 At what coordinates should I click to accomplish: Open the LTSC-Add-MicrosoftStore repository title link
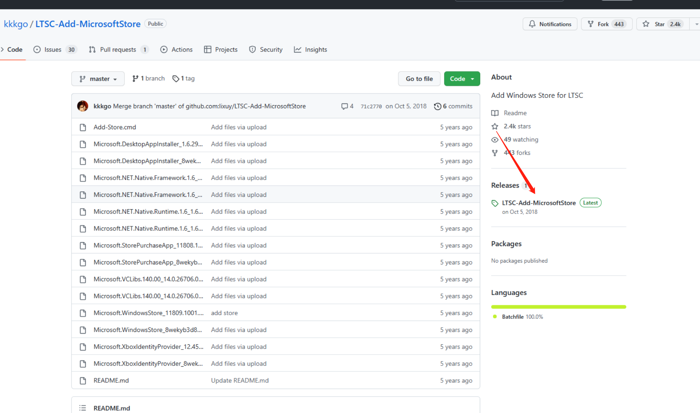coord(88,24)
